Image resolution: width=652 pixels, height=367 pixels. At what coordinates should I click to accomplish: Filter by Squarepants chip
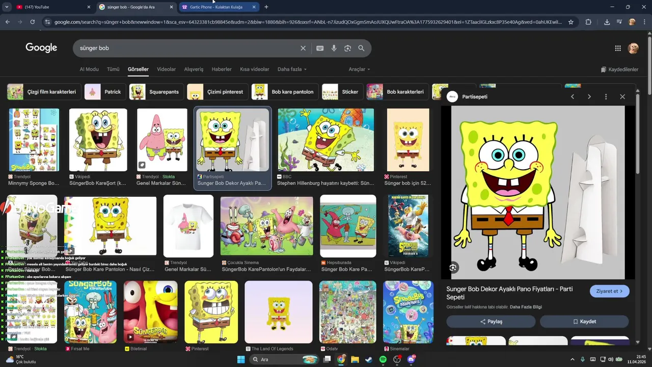156,92
